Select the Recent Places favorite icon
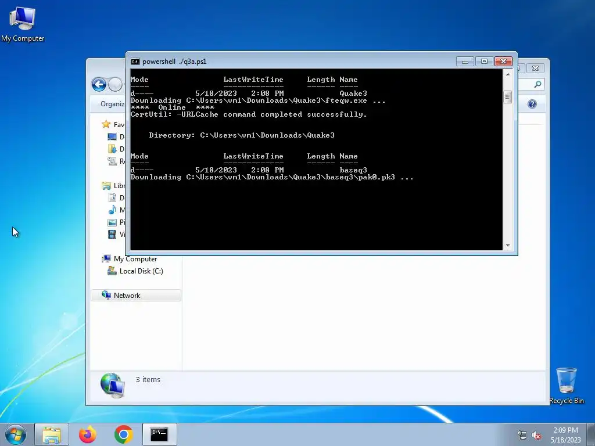This screenshot has height=446, width=595. pos(112,161)
